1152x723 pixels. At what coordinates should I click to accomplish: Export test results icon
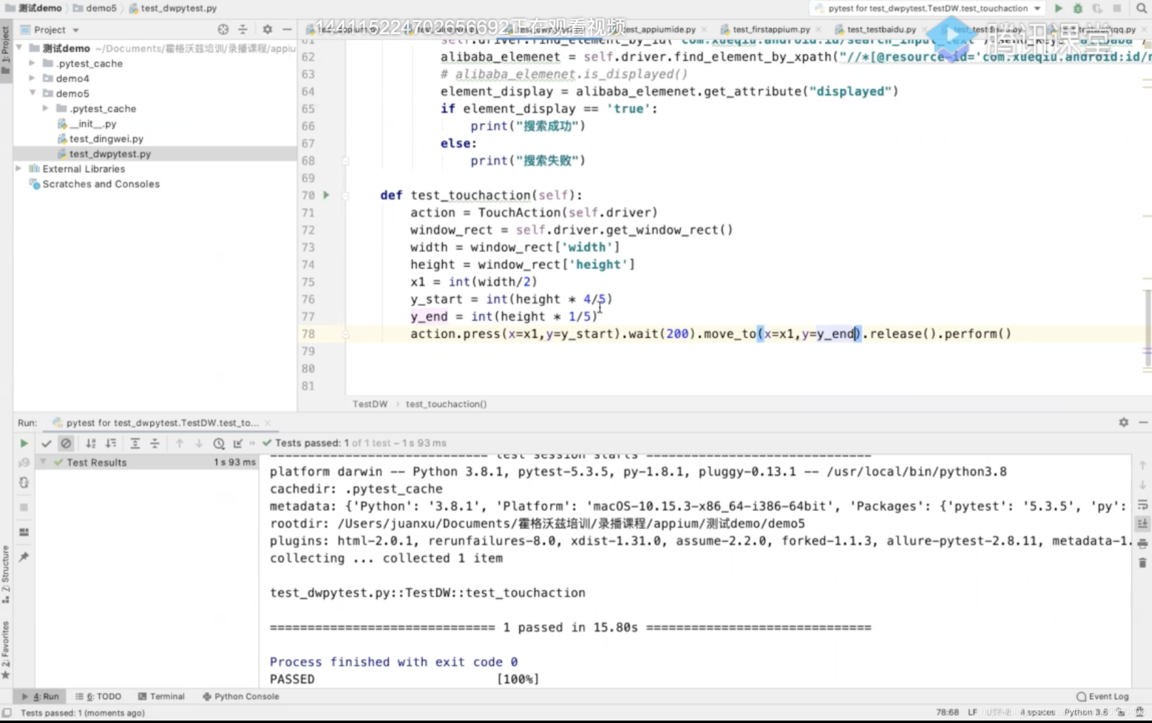pos(238,444)
